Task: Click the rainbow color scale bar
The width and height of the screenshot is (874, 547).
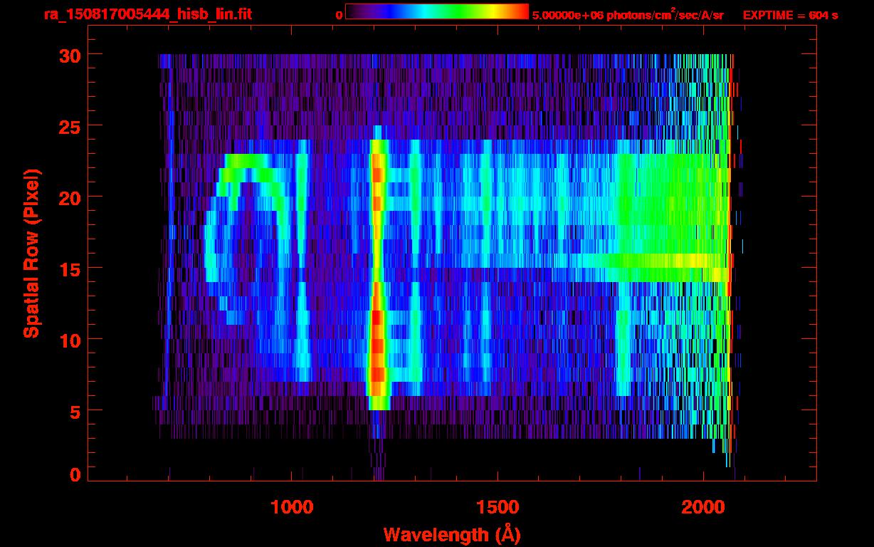Action: pyautogui.click(x=437, y=11)
